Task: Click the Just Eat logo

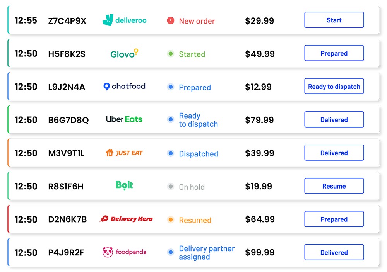Action: coord(124,153)
